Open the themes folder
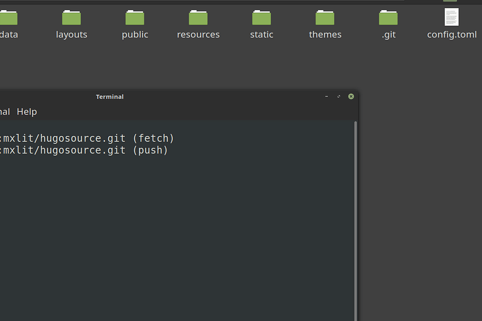This screenshot has width=482, height=321. click(x=325, y=19)
